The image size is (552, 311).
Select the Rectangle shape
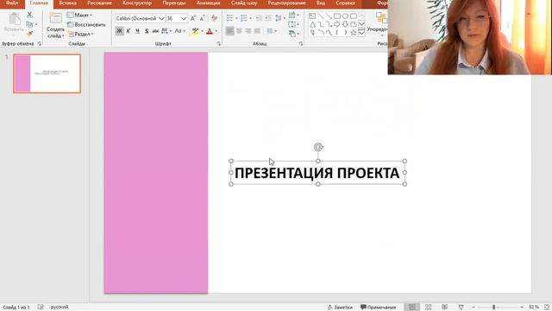tap(337, 16)
